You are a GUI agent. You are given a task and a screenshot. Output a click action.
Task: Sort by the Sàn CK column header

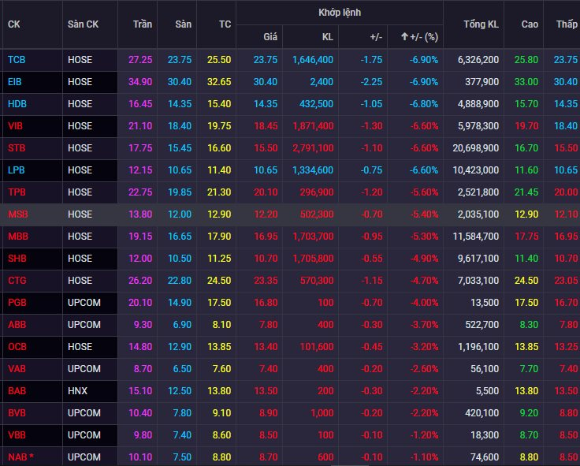(83, 24)
